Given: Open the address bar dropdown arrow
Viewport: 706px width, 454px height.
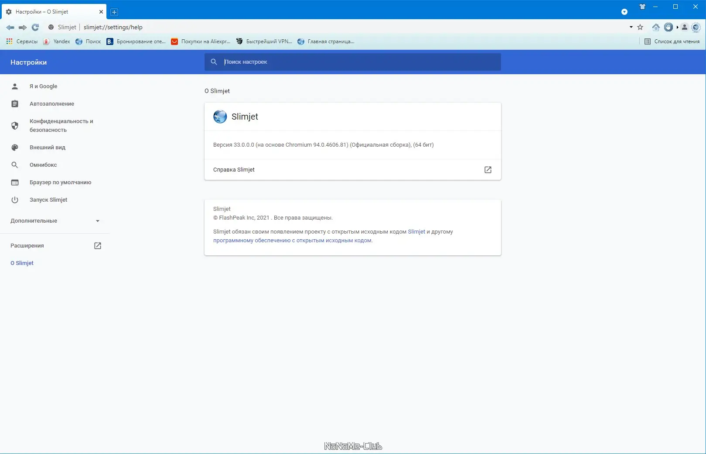Looking at the screenshot, I should point(631,27).
